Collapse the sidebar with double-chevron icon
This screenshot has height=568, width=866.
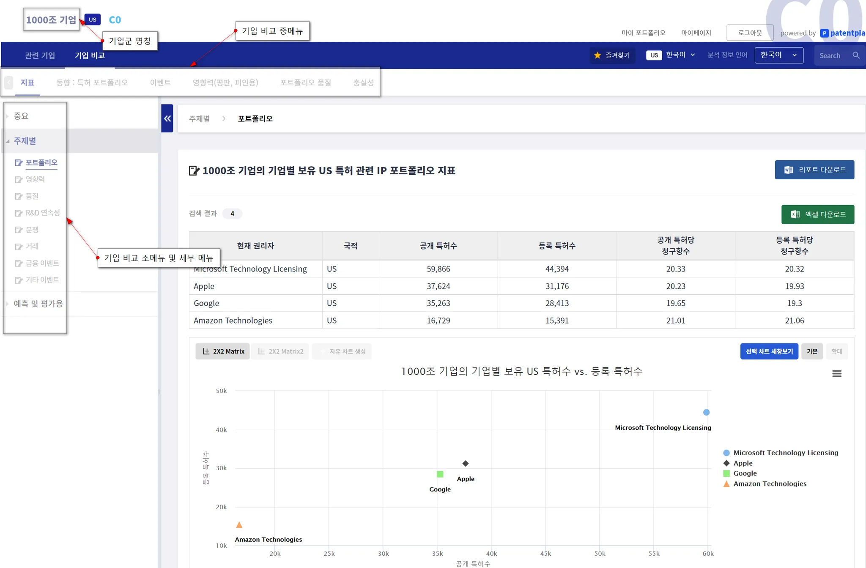click(167, 118)
